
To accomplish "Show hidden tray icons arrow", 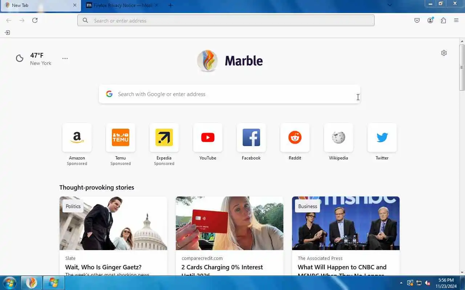I will [401, 283].
